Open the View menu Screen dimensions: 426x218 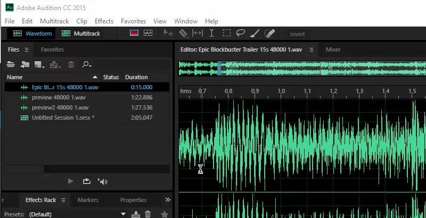click(160, 21)
